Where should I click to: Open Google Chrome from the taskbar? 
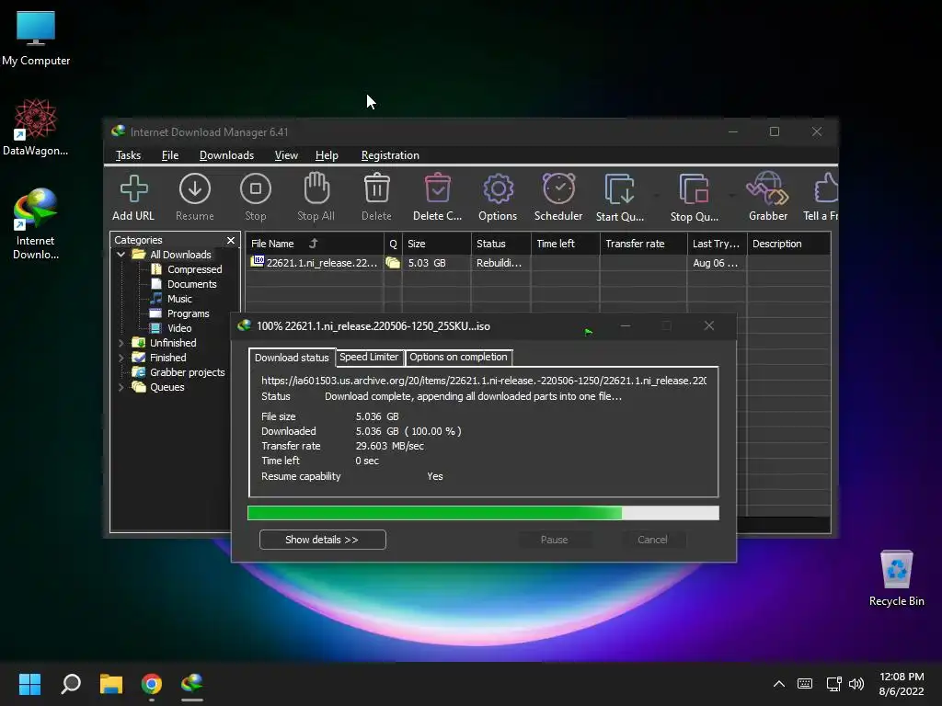152,684
